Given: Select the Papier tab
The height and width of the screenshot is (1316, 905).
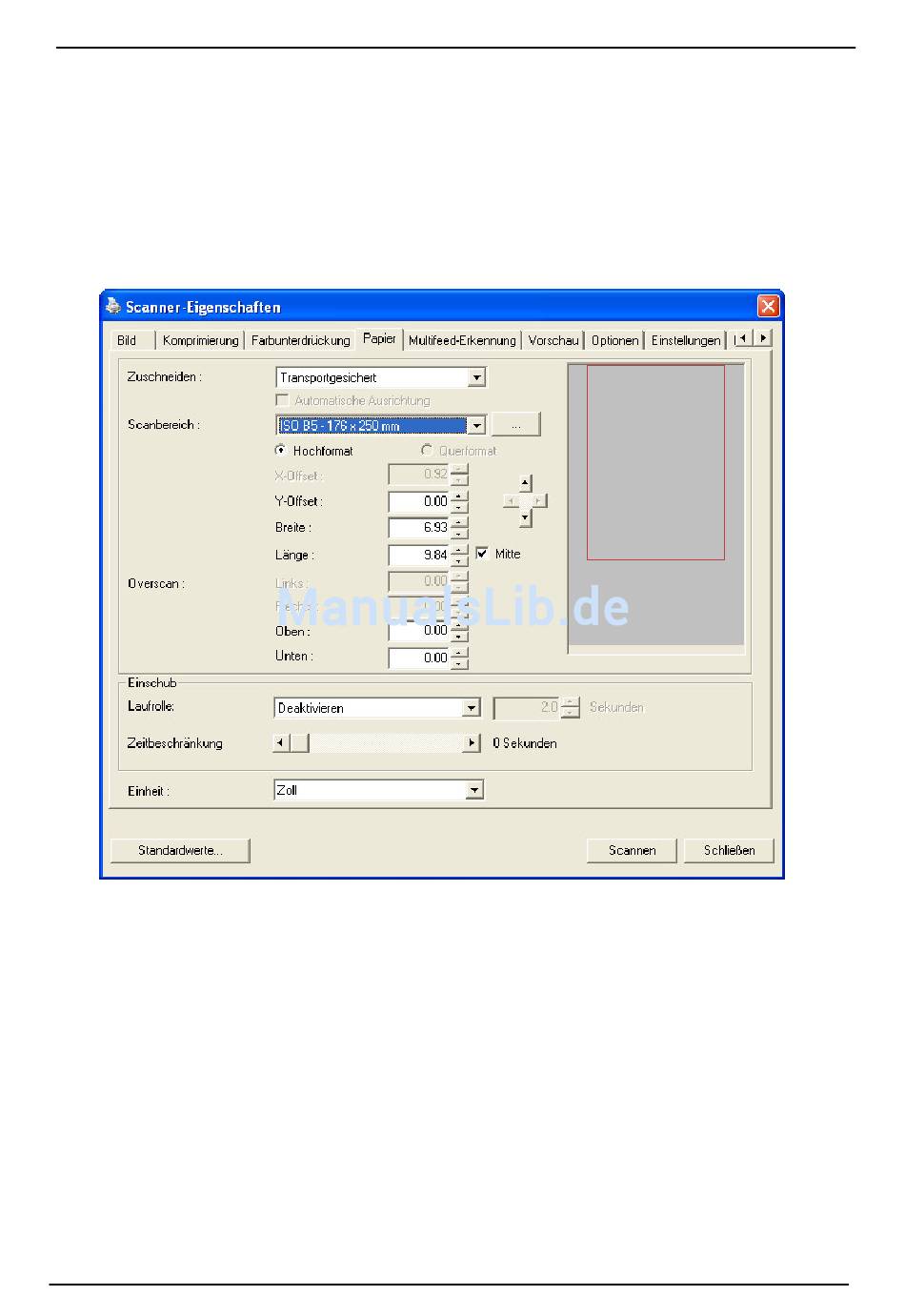Looking at the screenshot, I should (x=379, y=338).
